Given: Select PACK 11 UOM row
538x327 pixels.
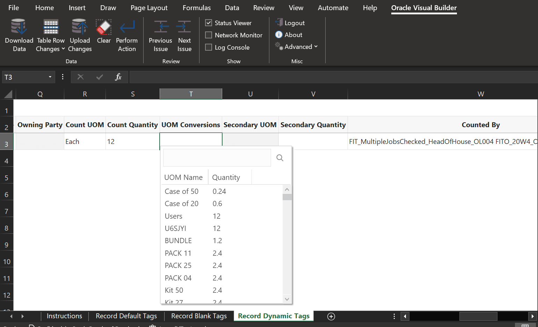Looking at the screenshot, I should 221,253.
